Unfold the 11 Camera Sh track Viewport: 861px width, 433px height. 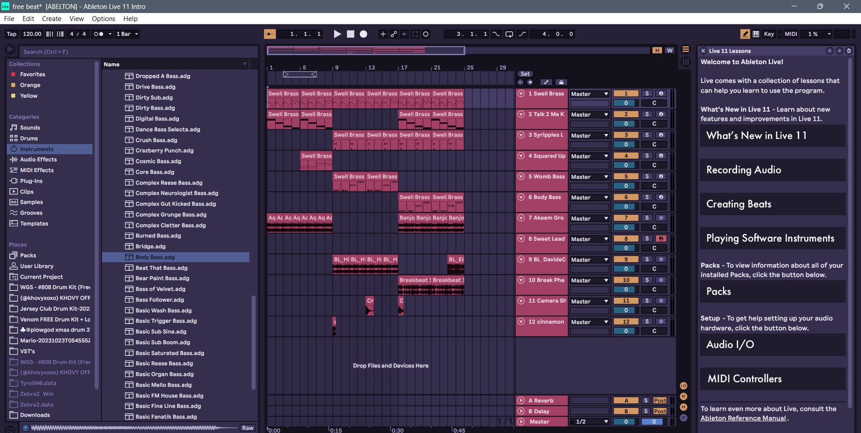tap(521, 301)
